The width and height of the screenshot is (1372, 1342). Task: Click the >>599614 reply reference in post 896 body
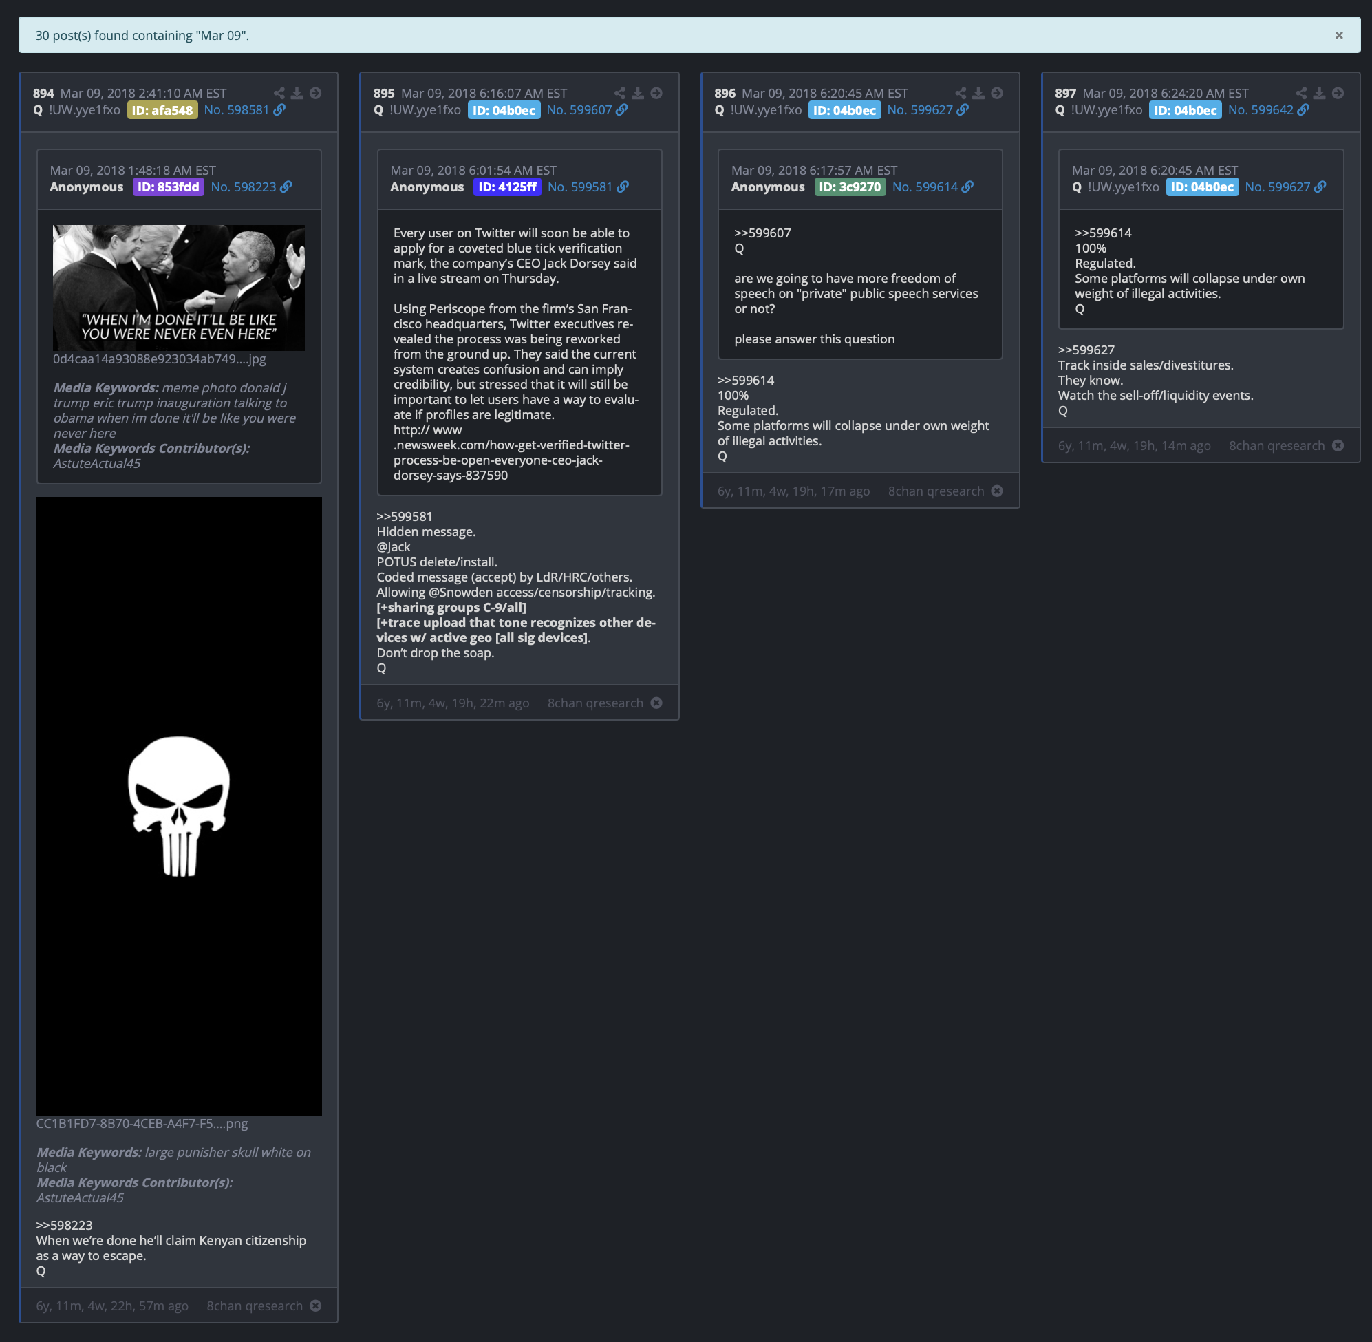[746, 380]
